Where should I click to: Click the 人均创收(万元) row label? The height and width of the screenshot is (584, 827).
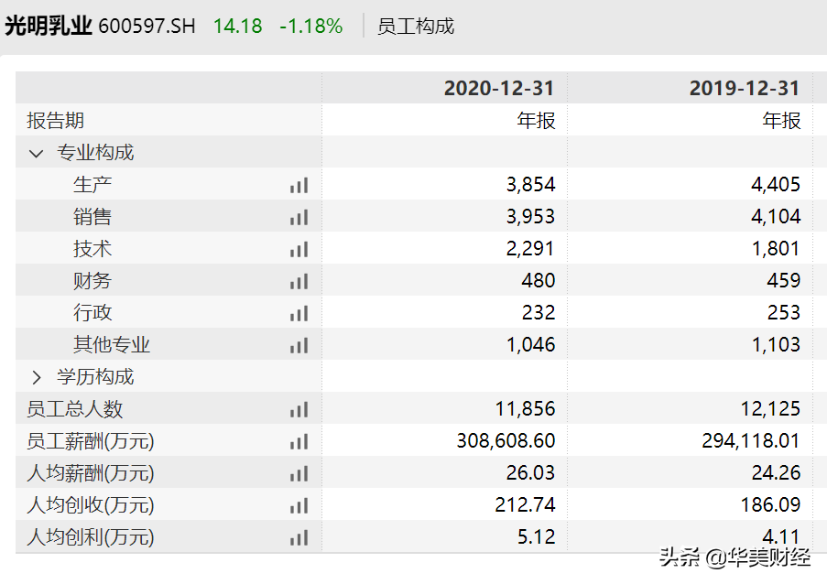(90, 505)
